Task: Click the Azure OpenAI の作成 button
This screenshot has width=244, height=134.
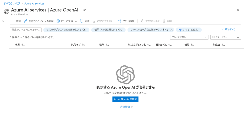Action: point(125,99)
